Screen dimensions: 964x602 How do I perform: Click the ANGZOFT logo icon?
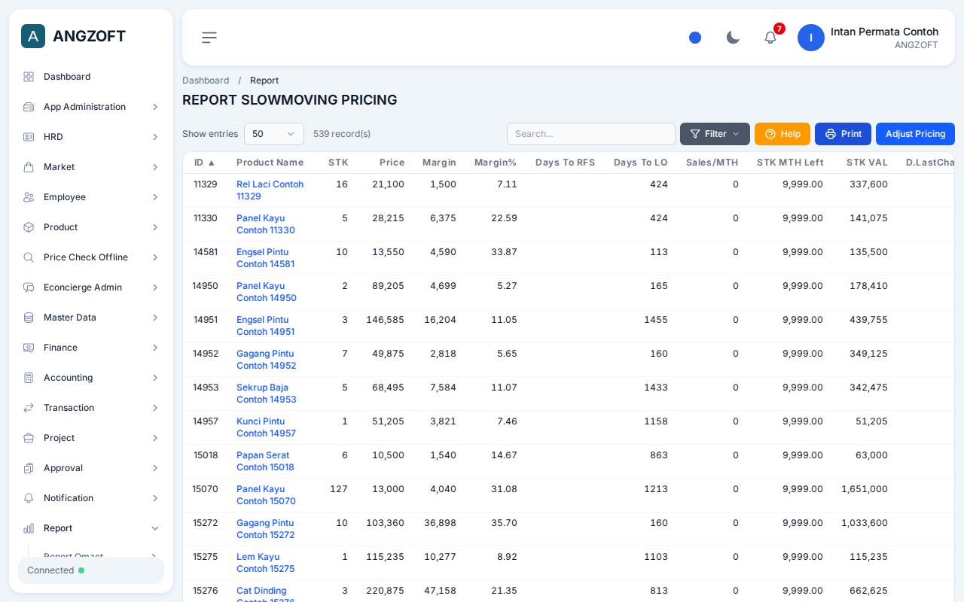tap(33, 36)
